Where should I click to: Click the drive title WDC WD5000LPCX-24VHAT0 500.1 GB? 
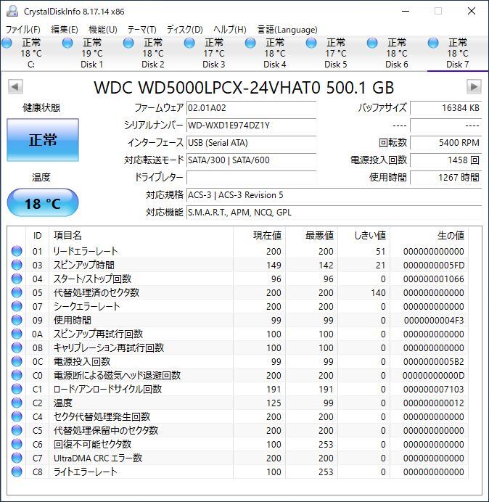(244, 87)
